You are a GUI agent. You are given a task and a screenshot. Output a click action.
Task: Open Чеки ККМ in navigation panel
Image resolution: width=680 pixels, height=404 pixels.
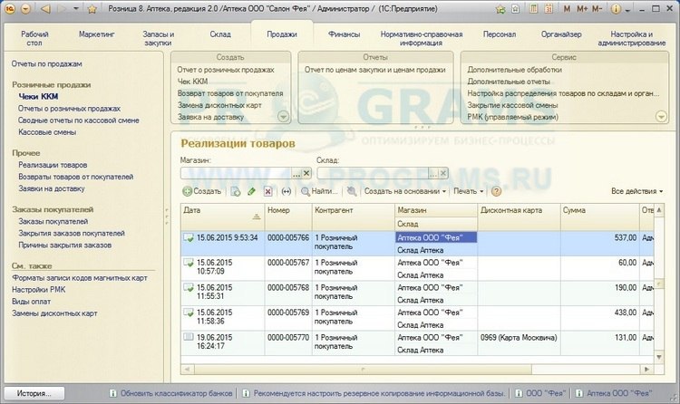(39, 96)
